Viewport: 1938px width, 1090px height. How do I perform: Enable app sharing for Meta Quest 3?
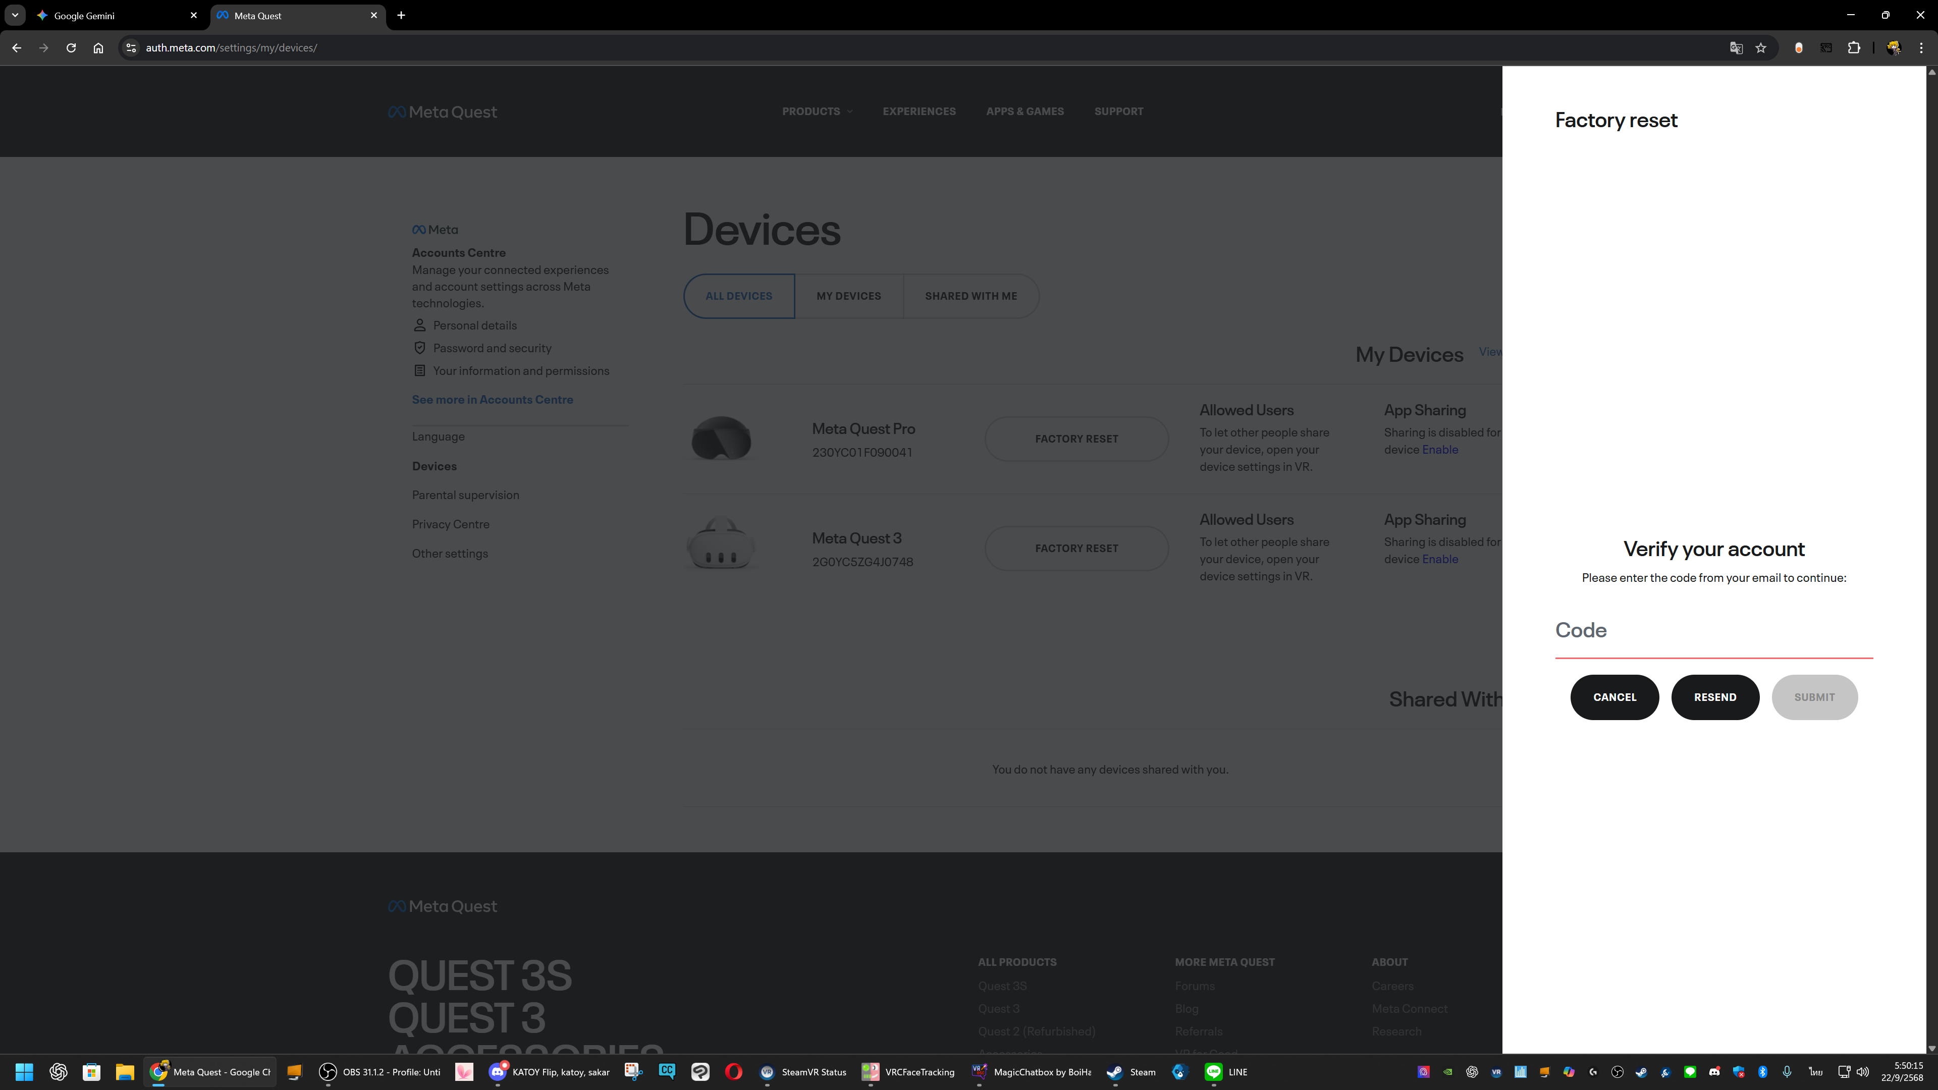coord(1439,560)
